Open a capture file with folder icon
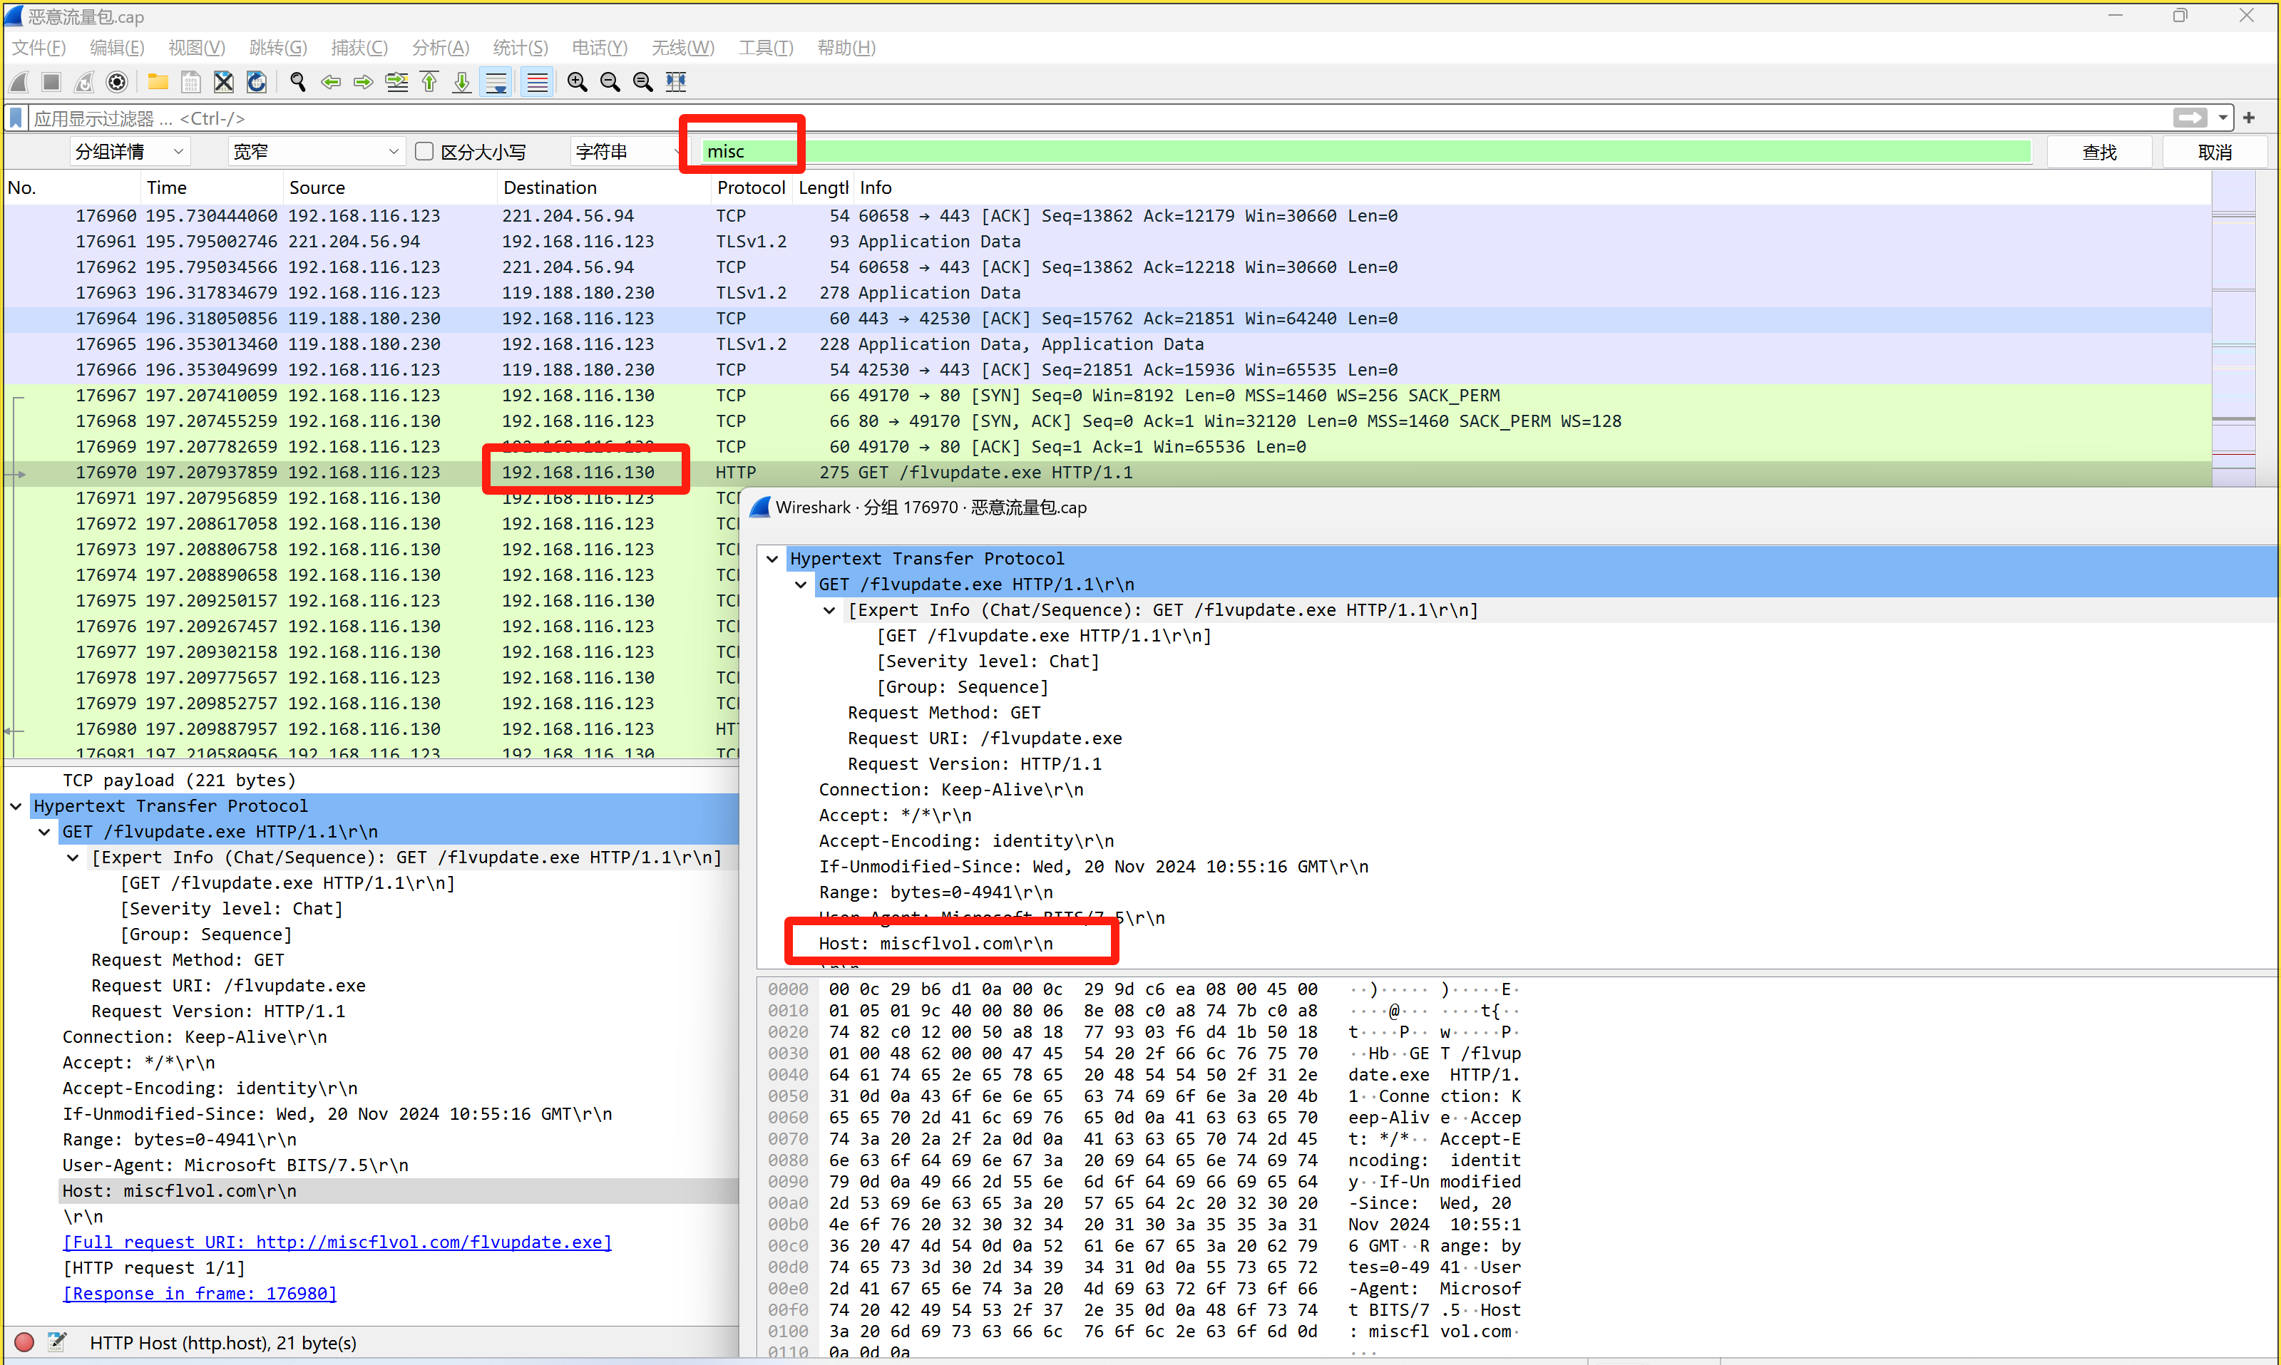This screenshot has width=2281, height=1365. (x=158, y=82)
